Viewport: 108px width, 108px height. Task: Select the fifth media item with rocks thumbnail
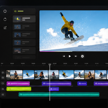24,51
